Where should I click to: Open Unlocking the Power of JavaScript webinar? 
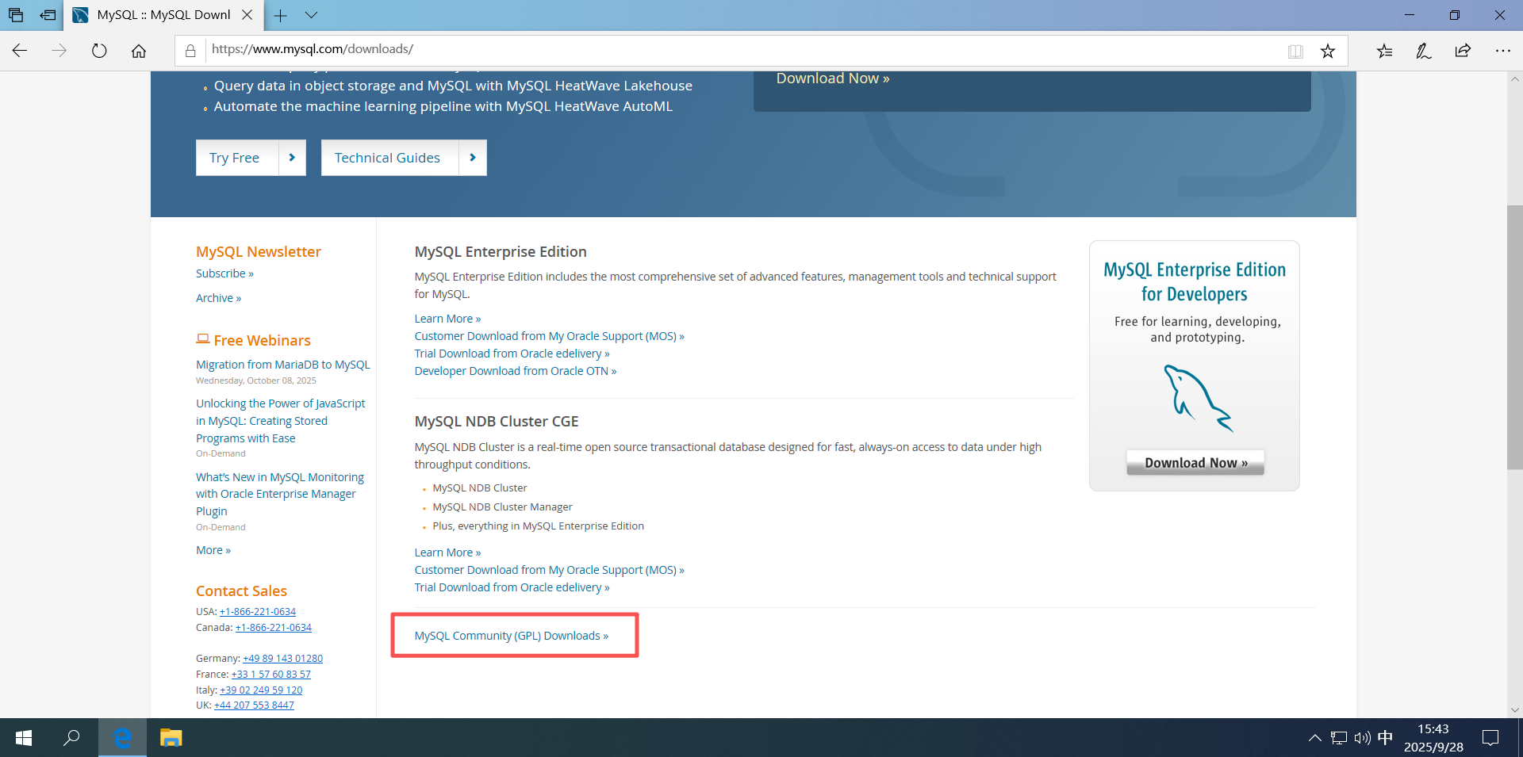280,421
